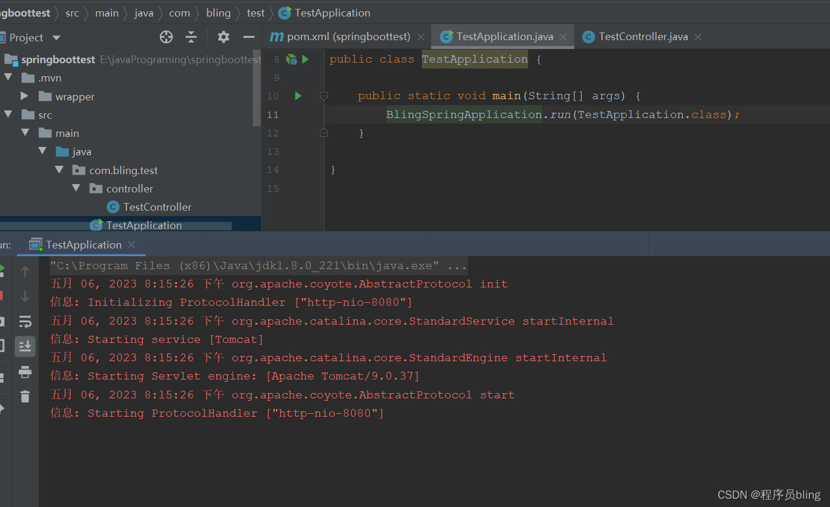Fold the main method at line 10

[x=324, y=96]
